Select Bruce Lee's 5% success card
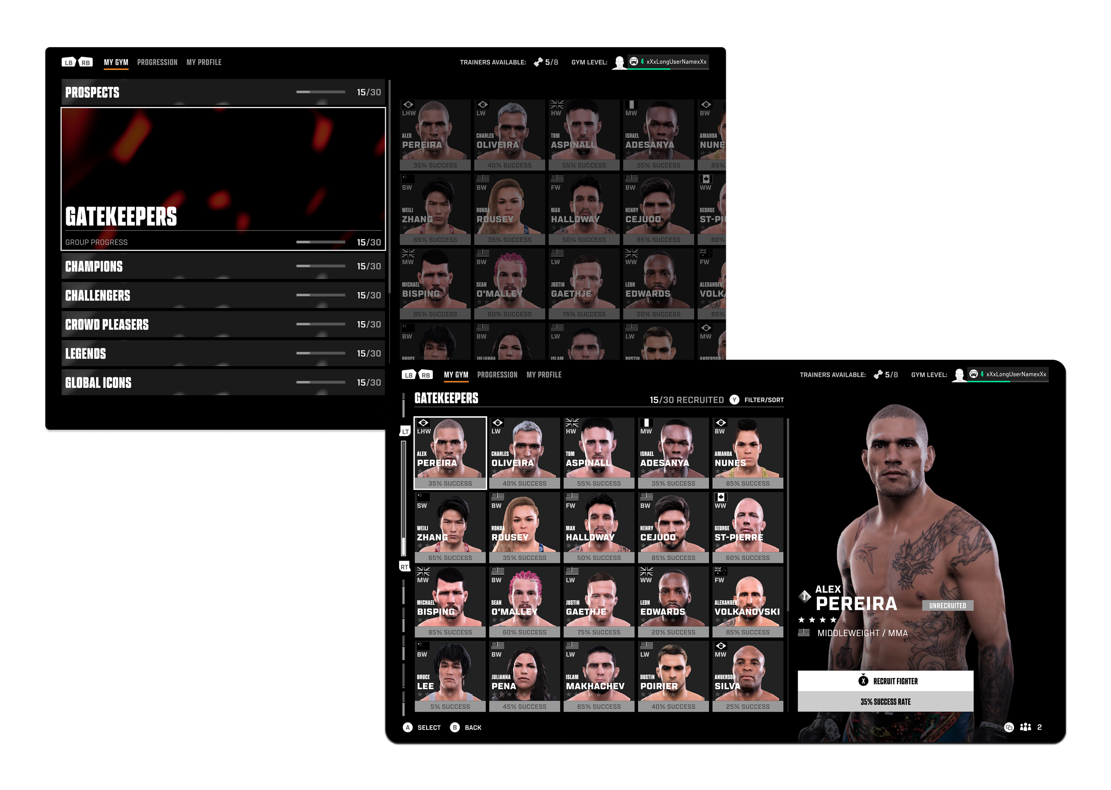The image size is (1111, 790). (450, 676)
